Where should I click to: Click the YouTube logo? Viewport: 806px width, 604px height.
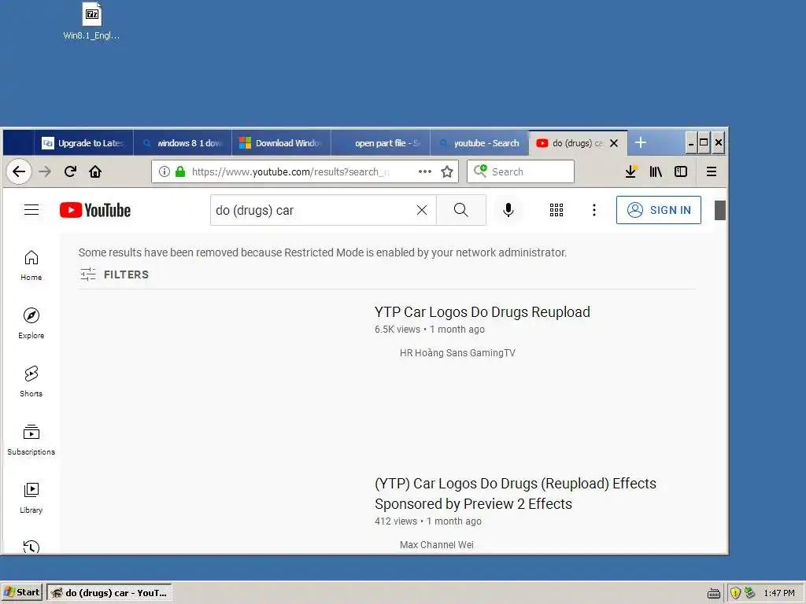pos(95,210)
